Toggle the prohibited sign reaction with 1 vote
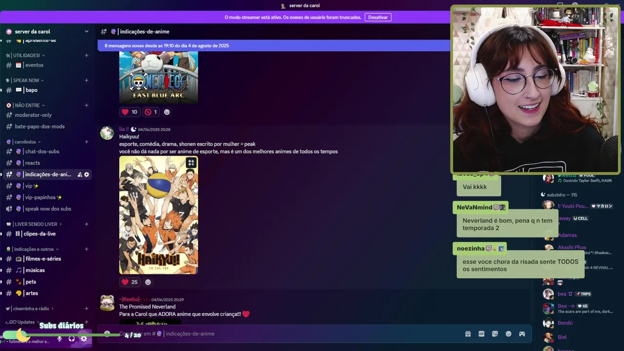624x351 pixels. pos(151,112)
